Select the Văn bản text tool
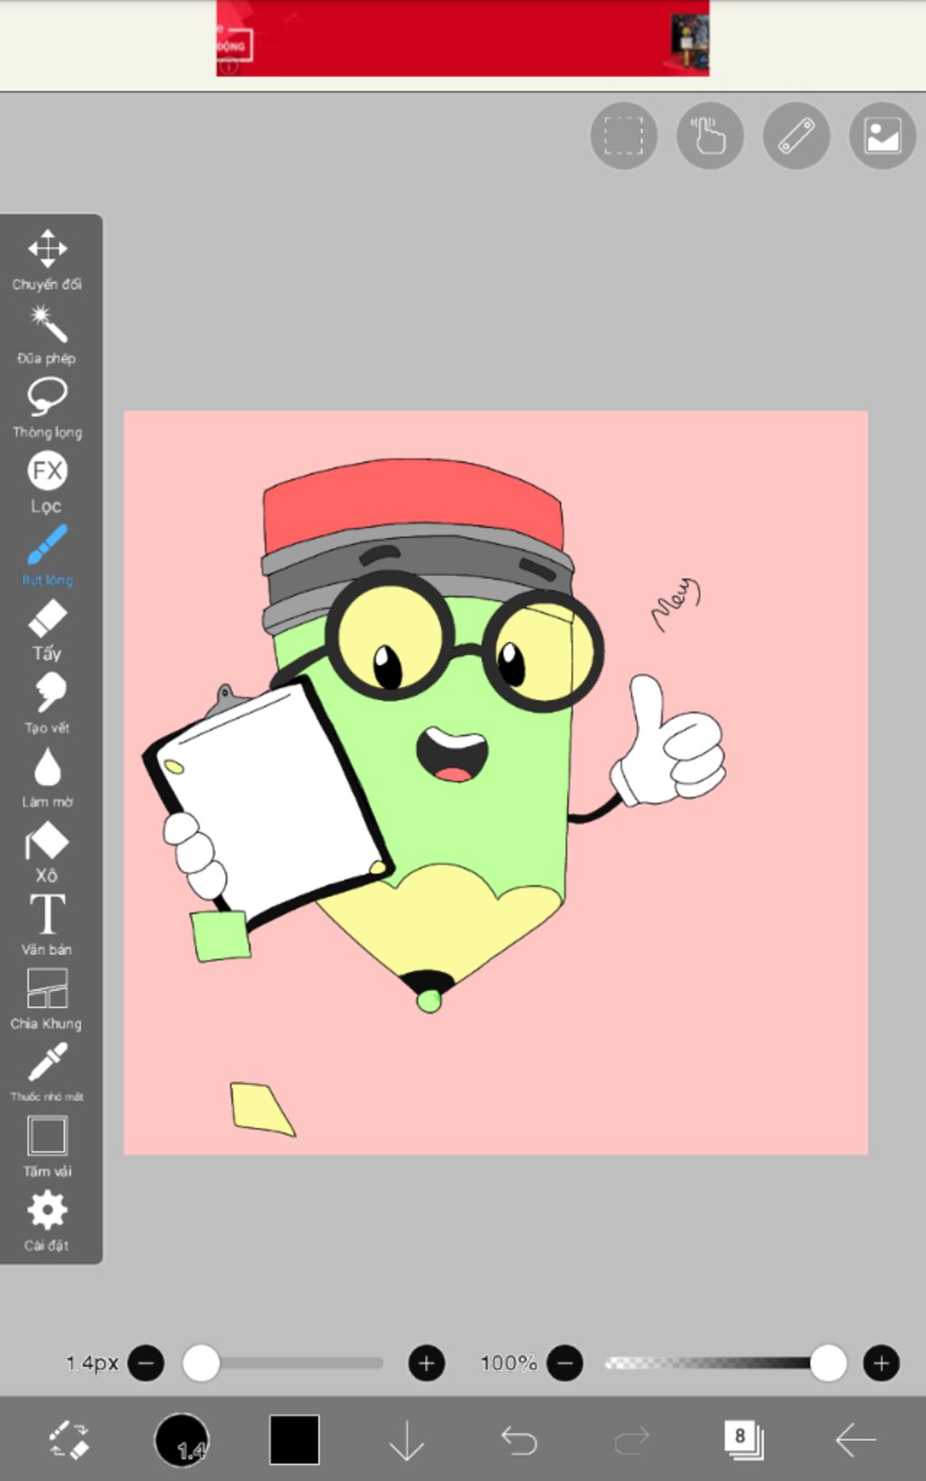 (47, 925)
